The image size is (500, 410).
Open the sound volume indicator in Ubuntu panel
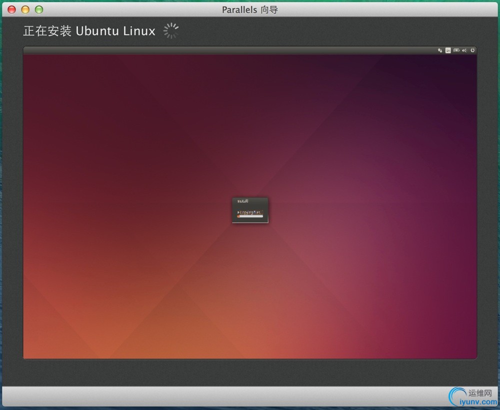464,50
